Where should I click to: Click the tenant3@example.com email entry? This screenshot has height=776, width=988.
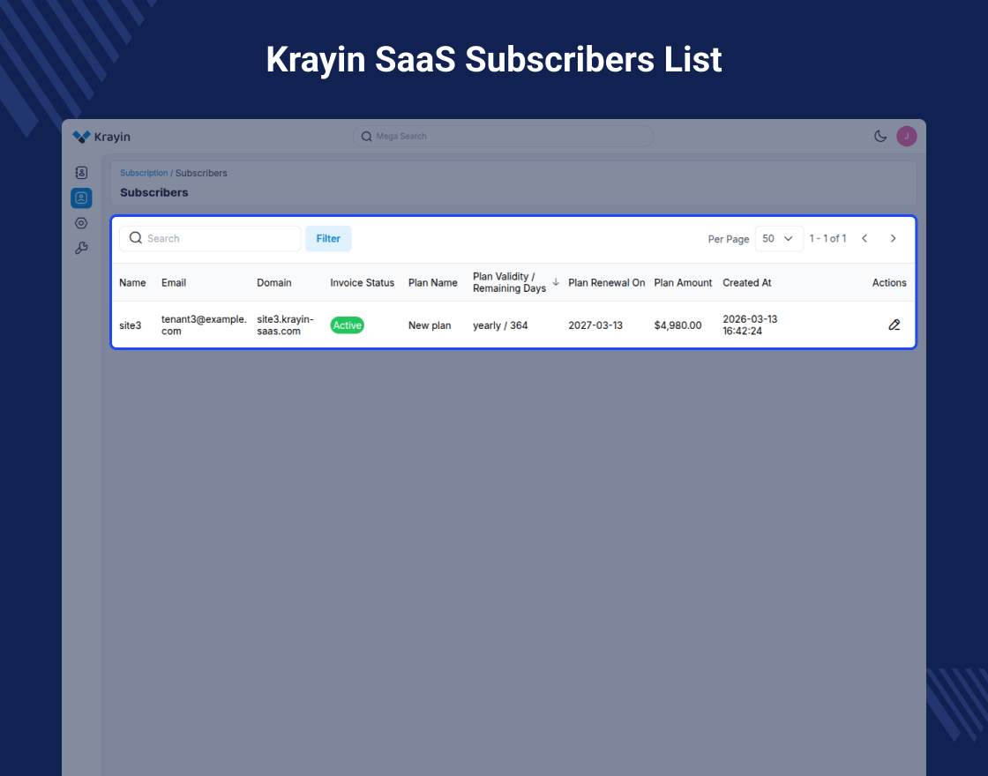click(x=203, y=325)
